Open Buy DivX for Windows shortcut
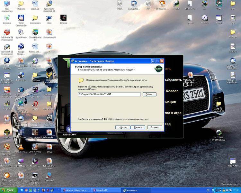The height and width of the screenshot is (193, 241). [35, 178]
